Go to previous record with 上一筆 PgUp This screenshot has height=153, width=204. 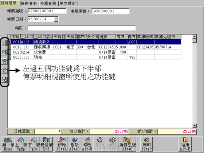pyautogui.click(x=20, y=144)
